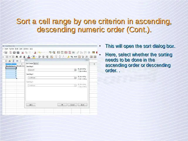Viewport: 188px width, 141px height.
Task: Open the Sort Key 2 dropdown
Action: (75, 78)
